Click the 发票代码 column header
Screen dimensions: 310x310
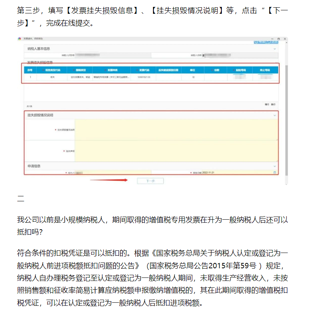coord(144,70)
